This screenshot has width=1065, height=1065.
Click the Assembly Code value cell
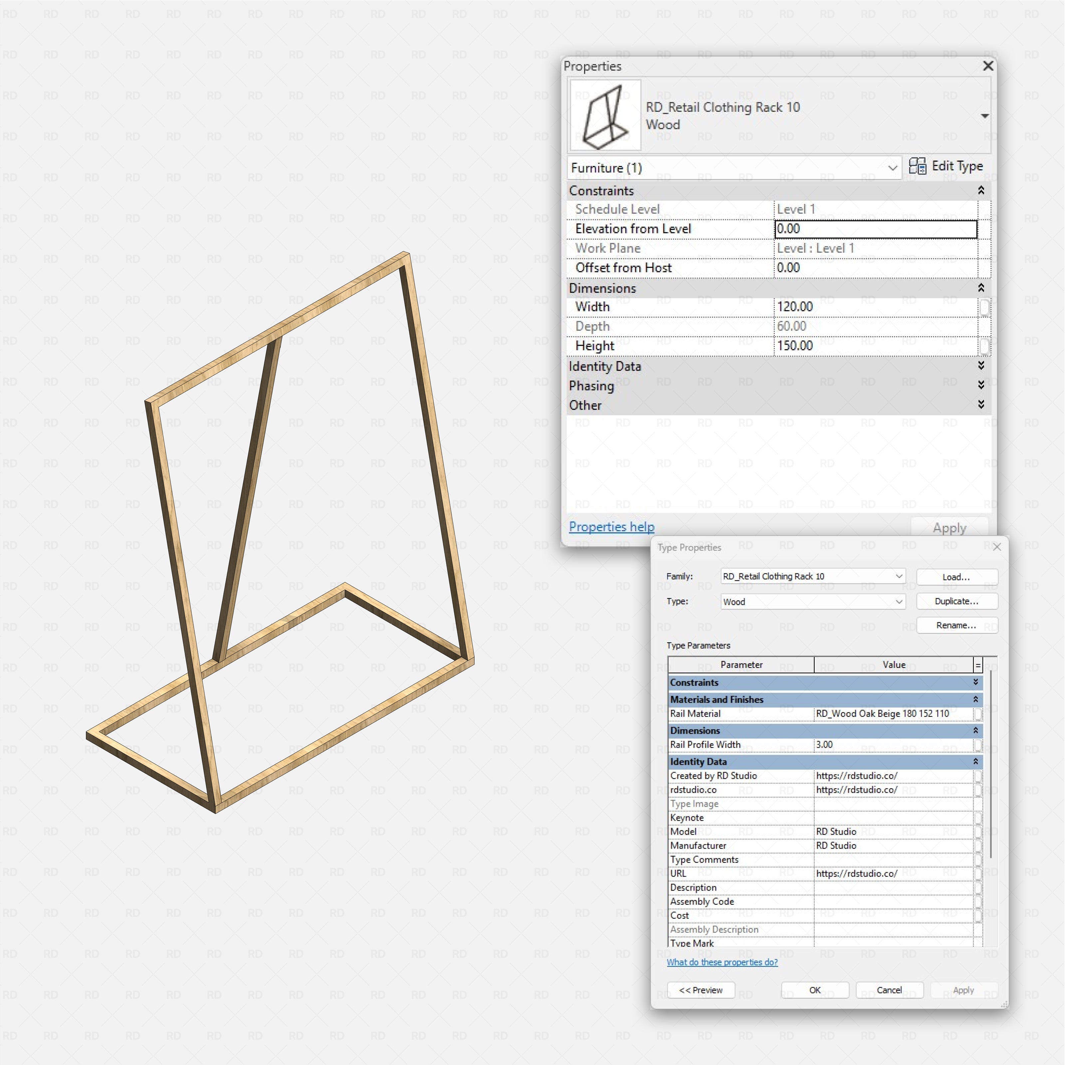[894, 902]
